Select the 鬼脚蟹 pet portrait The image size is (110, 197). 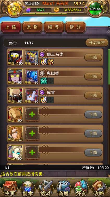coord(32,76)
